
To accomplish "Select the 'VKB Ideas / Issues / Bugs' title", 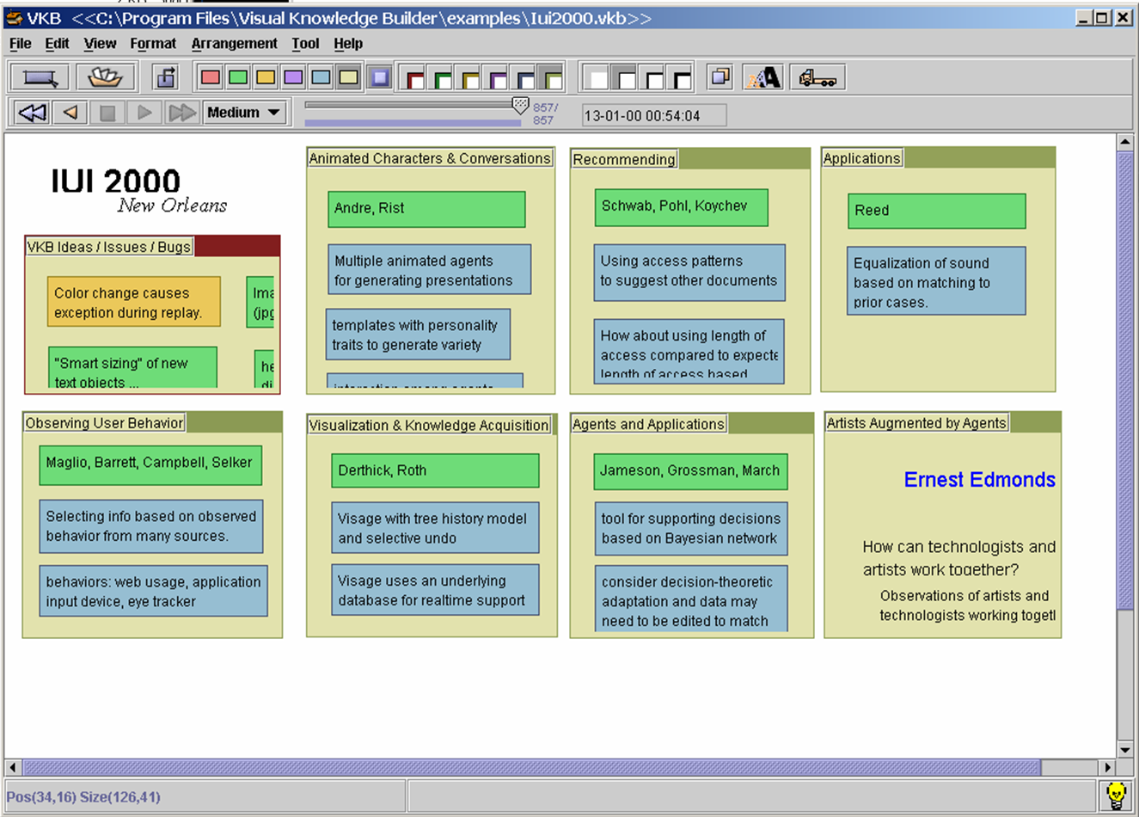I will (x=108, y=247).
